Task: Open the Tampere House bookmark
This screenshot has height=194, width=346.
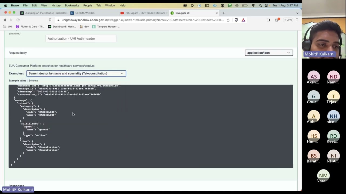Action: coord(106,27)
